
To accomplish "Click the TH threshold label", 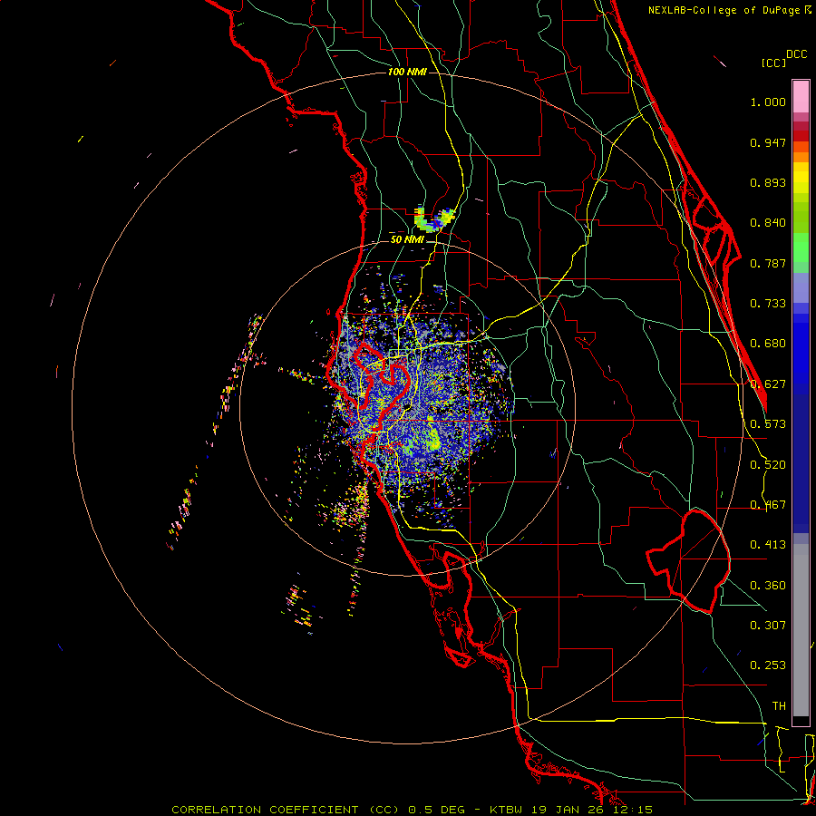I will pyautogui.click(x=779, y=706).
